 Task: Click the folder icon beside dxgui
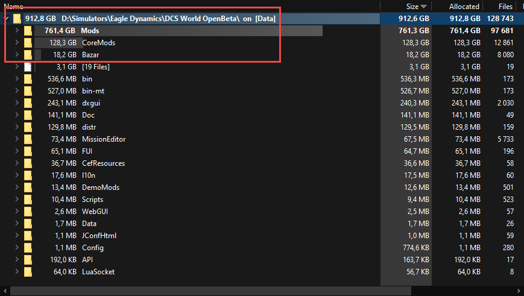pyautogui.click(x=28, y=103)
